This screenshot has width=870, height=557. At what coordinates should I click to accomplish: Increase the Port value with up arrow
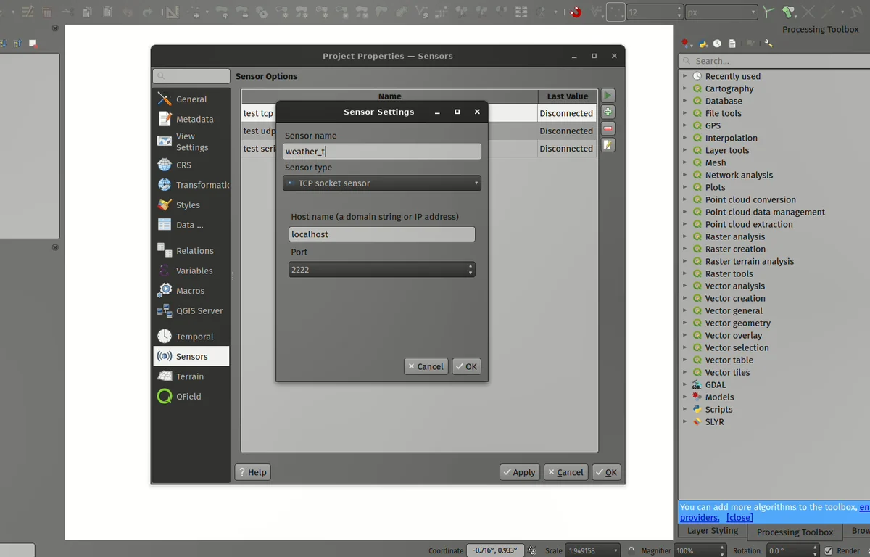tap(471, 266)
